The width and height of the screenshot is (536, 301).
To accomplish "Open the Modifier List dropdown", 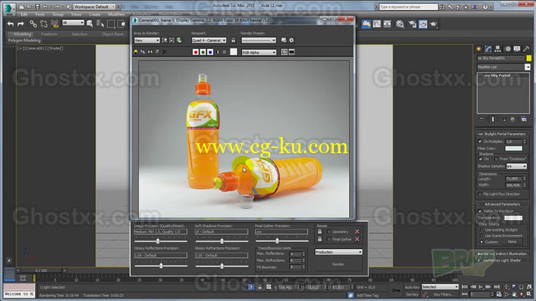I will point(504,67).
